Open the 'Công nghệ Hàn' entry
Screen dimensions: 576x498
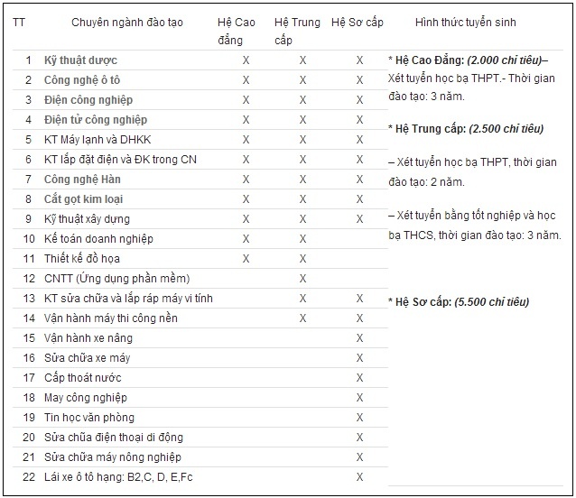[x=82, y=180]
